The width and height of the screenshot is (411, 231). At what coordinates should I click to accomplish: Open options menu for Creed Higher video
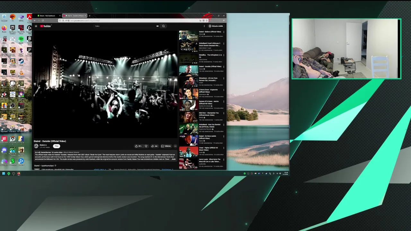point(224,148)
